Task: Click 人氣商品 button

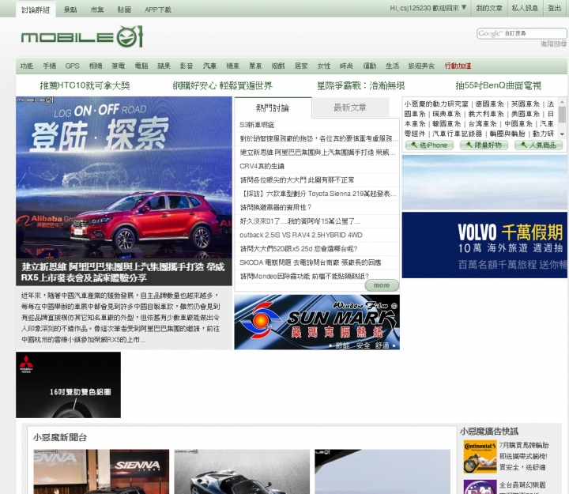Action: tap(538, 145)
